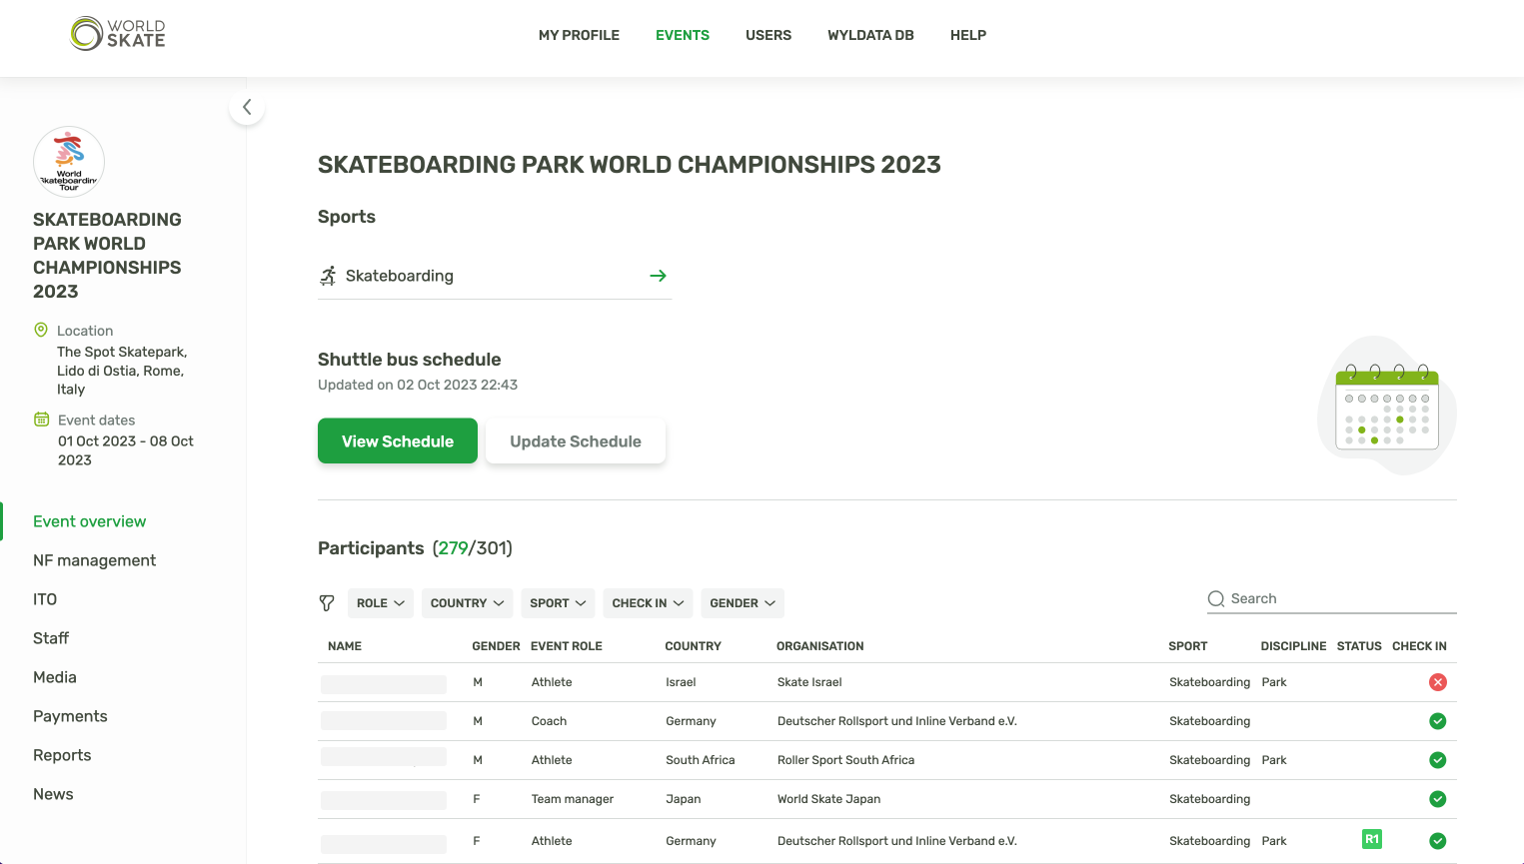Click the search magnifier icon

click(1216, 599)
